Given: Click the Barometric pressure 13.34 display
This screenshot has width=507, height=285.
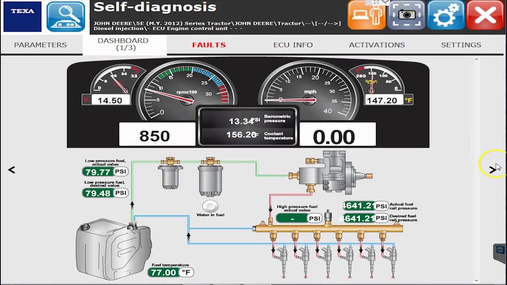Looking at the screenshot, I should pos(248,120).
